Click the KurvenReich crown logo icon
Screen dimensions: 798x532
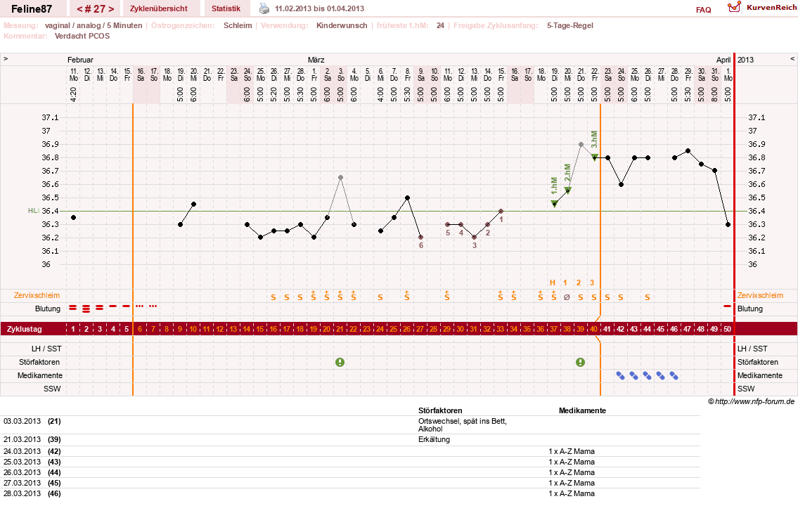click(734, 7)
